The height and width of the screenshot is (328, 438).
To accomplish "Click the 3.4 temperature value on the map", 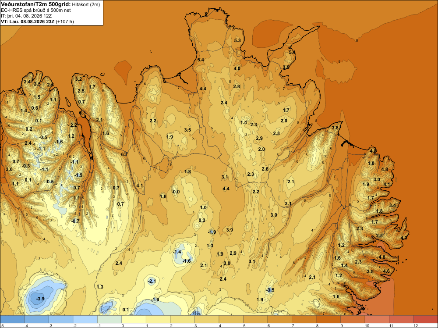I will [x=392, y=205].
